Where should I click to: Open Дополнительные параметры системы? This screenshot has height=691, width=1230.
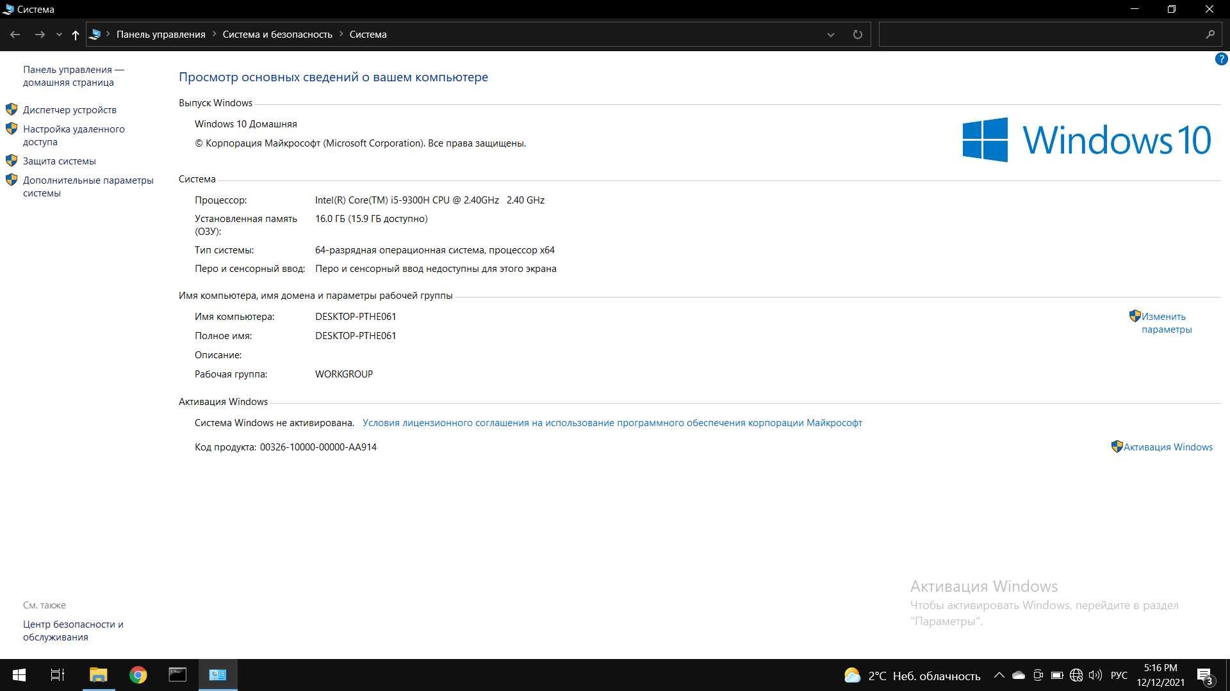[88, 187]
